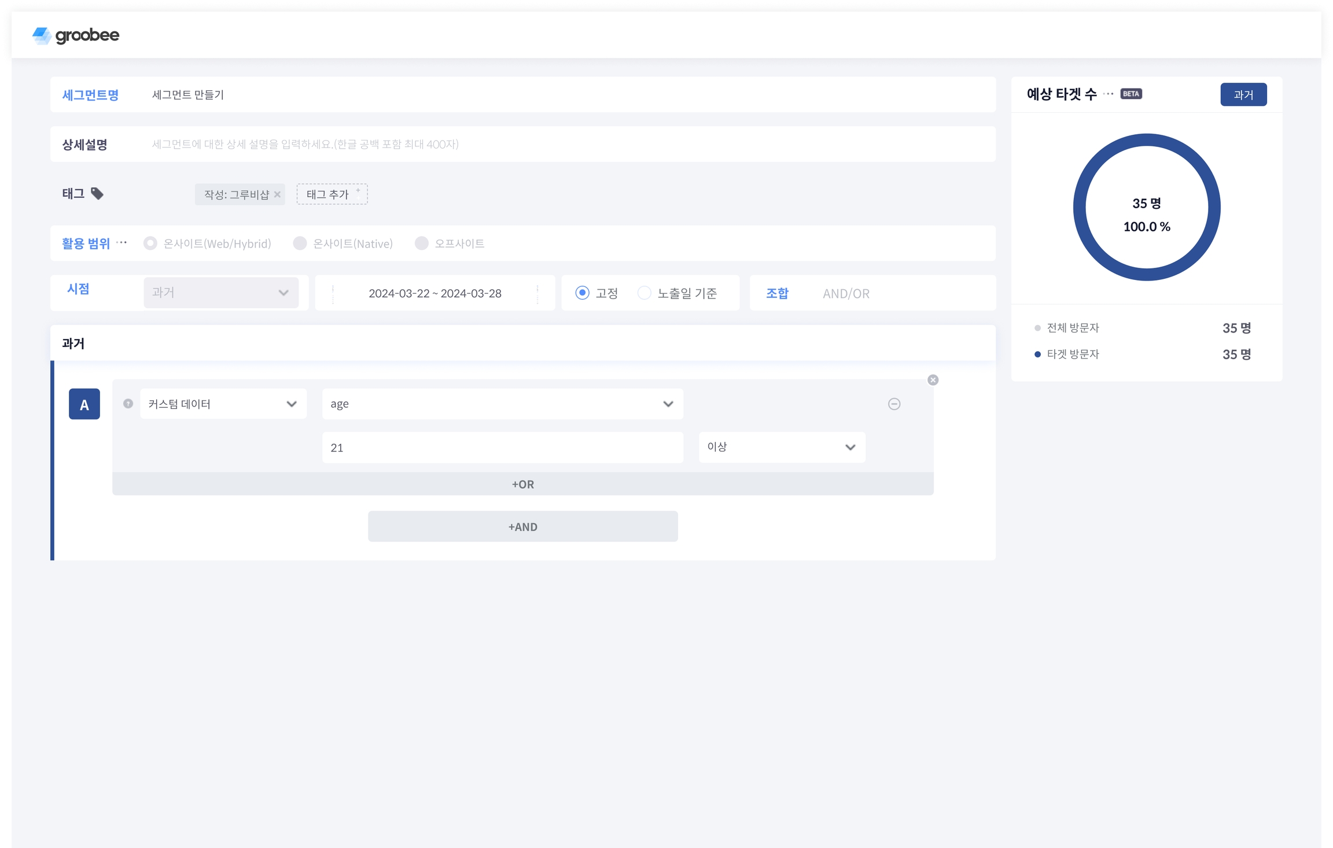Remove the age condition with the minus icon

[894, 404]
